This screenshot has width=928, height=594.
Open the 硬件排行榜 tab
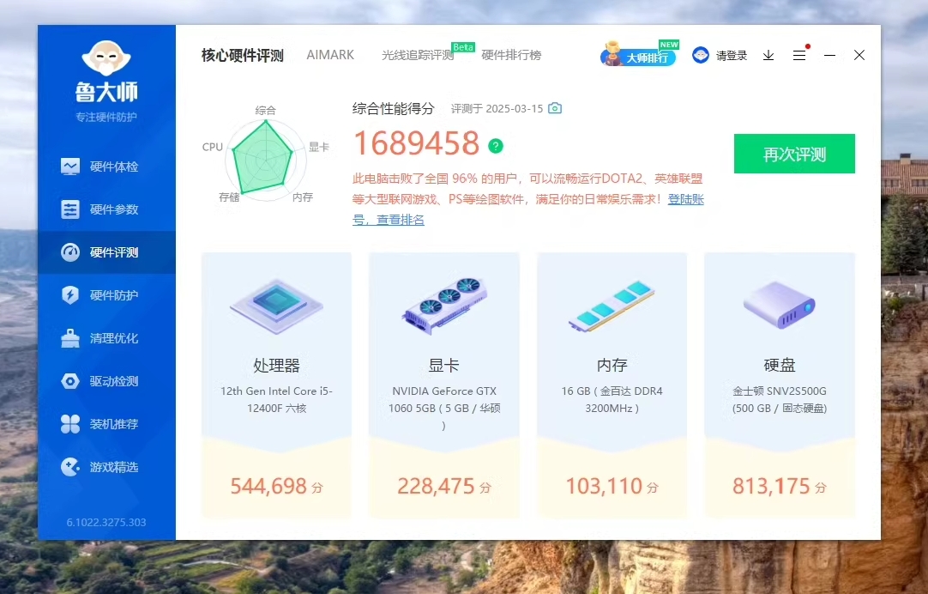point(511,55)
